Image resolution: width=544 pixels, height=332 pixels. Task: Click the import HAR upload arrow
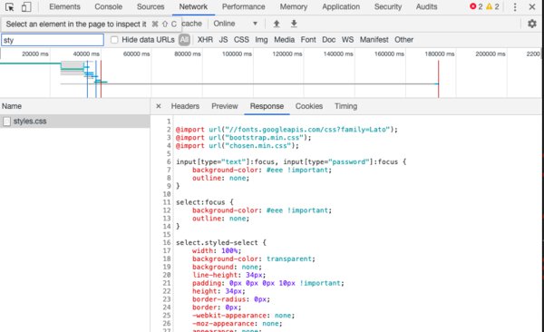pyautogui.click(x=277, y=24)
